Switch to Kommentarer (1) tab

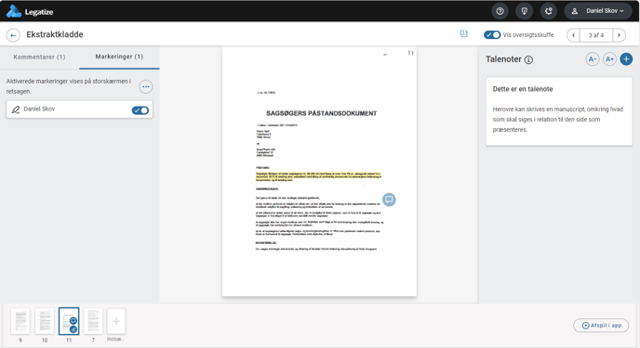tap(39, 57)
